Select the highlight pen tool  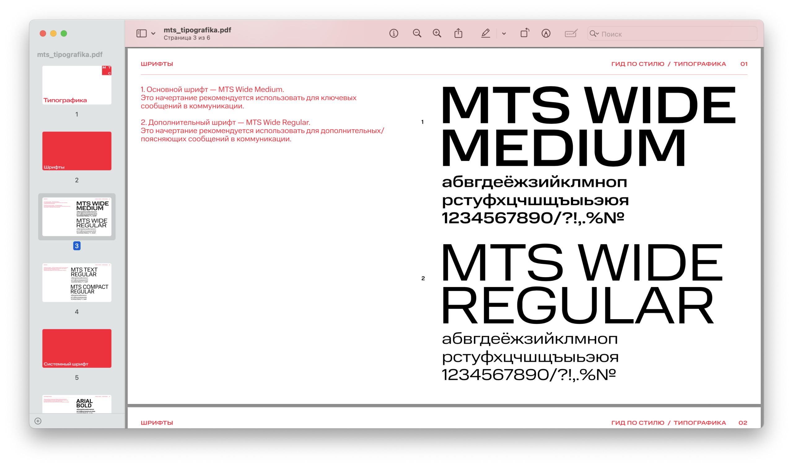point(485,33)
